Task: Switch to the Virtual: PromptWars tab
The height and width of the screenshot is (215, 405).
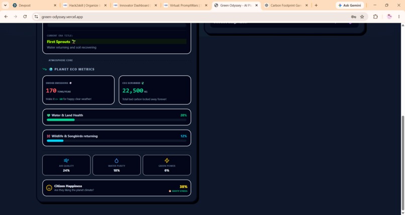Action: pos(185,5)
